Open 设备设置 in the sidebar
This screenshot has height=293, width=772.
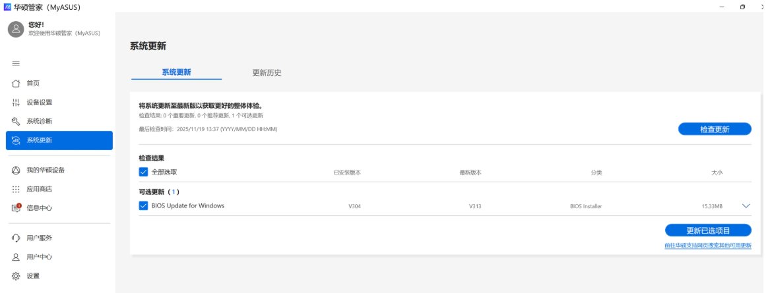pyautogui.click(x=59, y=102)
